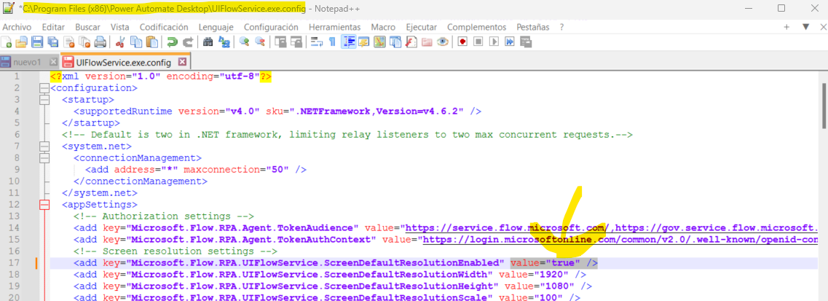
Task: Close the UIFlowService.exe.config tab with its X
Action: (182, 62)
